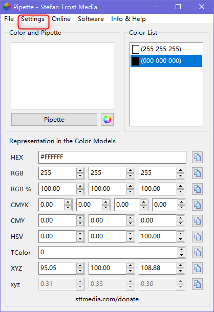Copy the RGB values using copy icon
This screenshot has width=214, height=312.
[x=197, y=173]
